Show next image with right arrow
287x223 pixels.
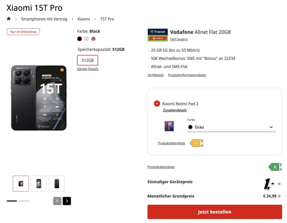point(67,201)
